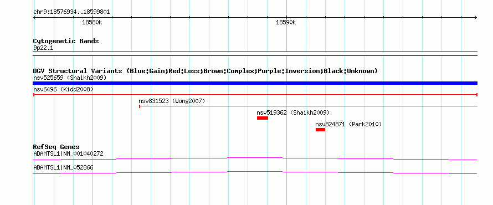Click the right arrowhead of the ruler
The height and width of the screenshot is (205, 493).
coord(476,18)
